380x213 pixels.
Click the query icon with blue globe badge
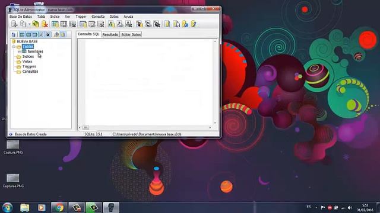[x=185, y=24]
